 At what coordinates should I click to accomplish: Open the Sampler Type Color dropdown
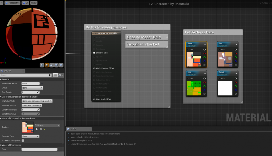click(30, 136)
